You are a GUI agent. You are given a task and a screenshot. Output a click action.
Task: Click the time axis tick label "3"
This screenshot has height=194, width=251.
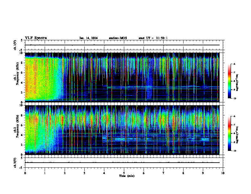[84, 173]
